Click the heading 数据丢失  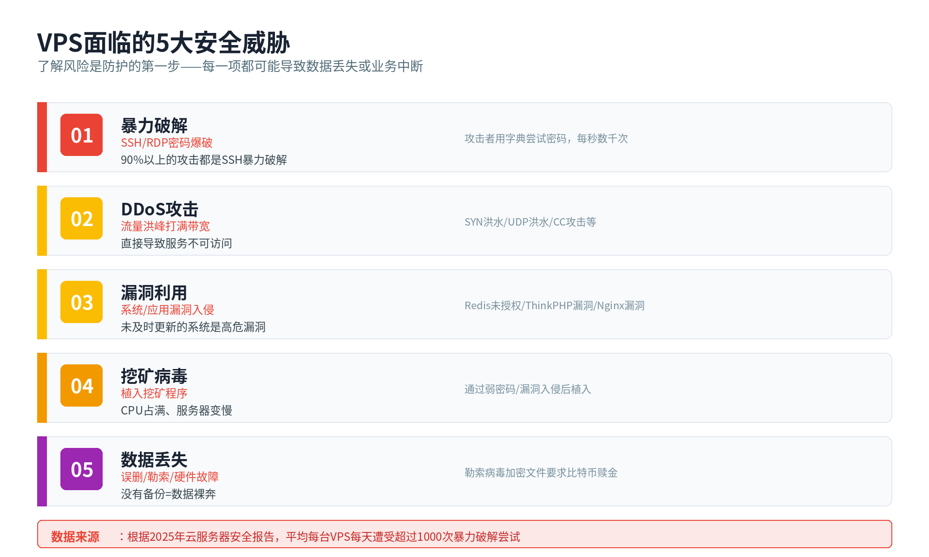pos(154,460)
